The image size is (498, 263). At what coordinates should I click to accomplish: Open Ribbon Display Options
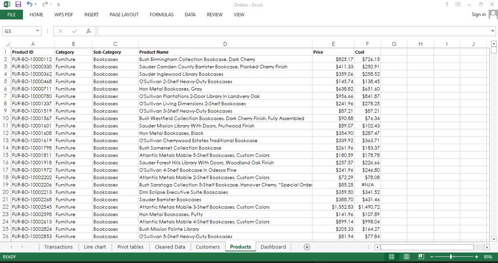458,5
